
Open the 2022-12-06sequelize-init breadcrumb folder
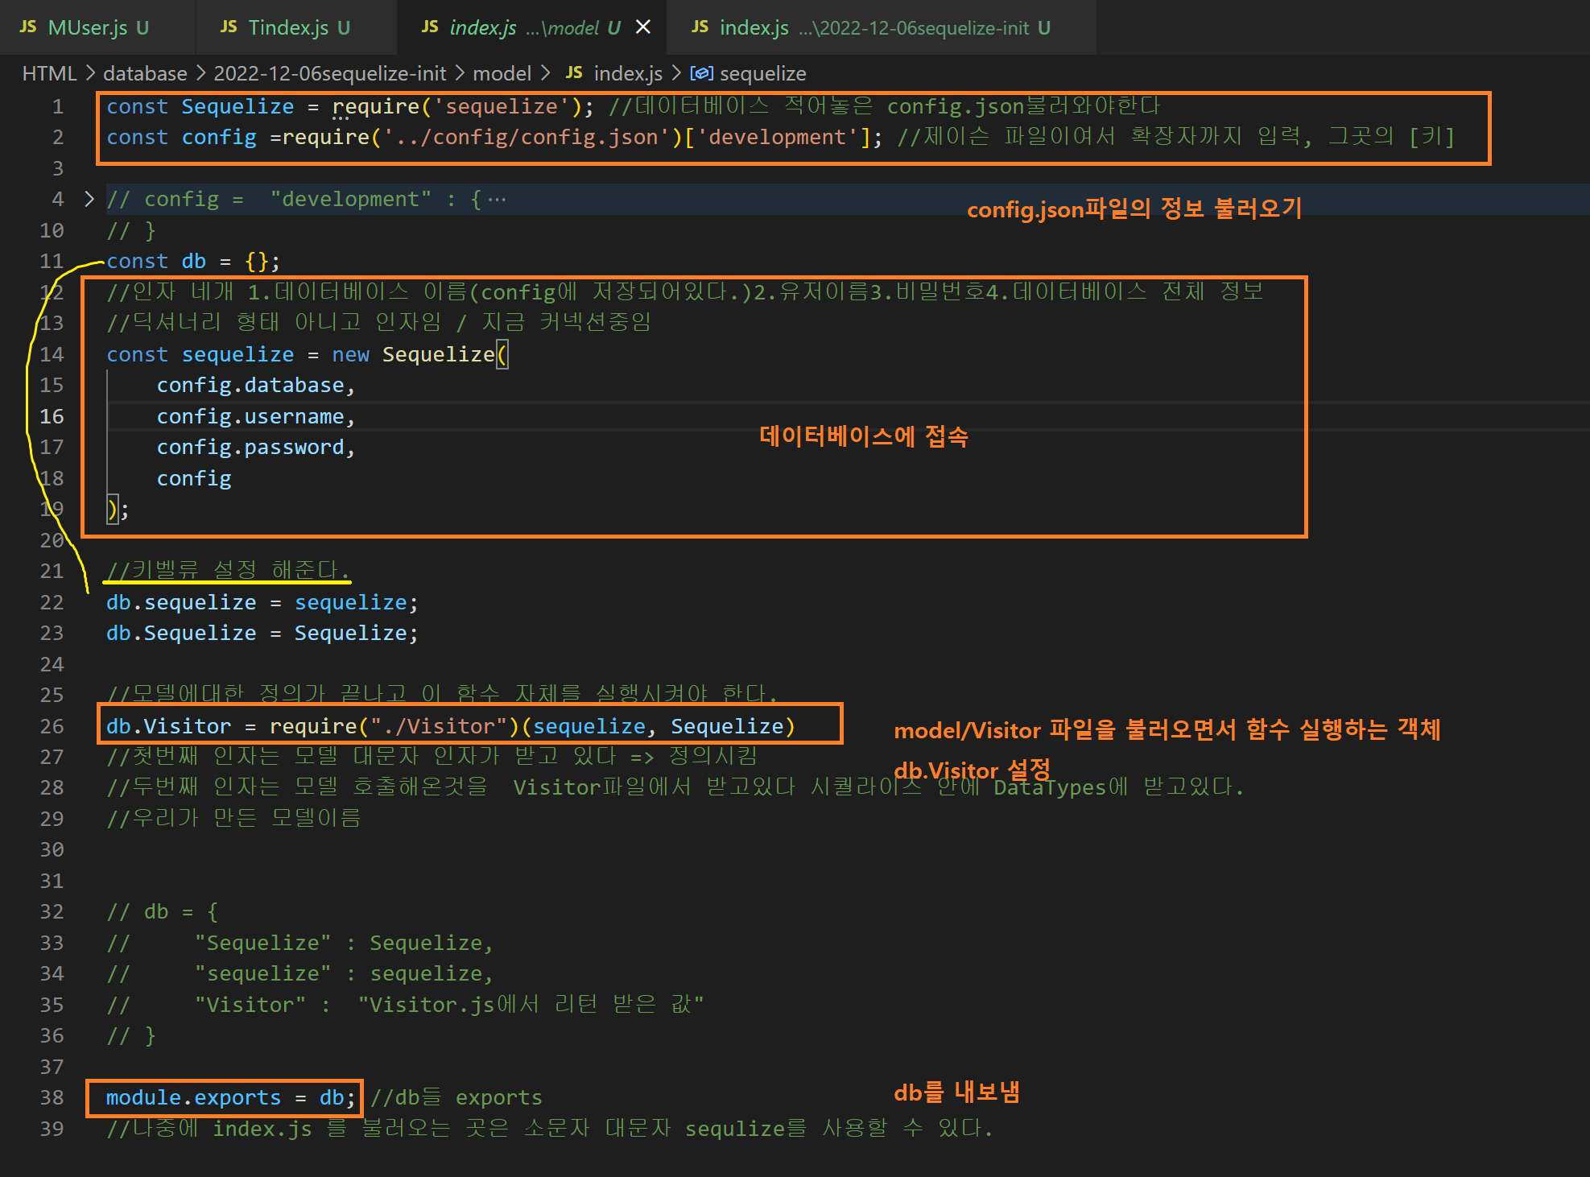coord(329,73)
